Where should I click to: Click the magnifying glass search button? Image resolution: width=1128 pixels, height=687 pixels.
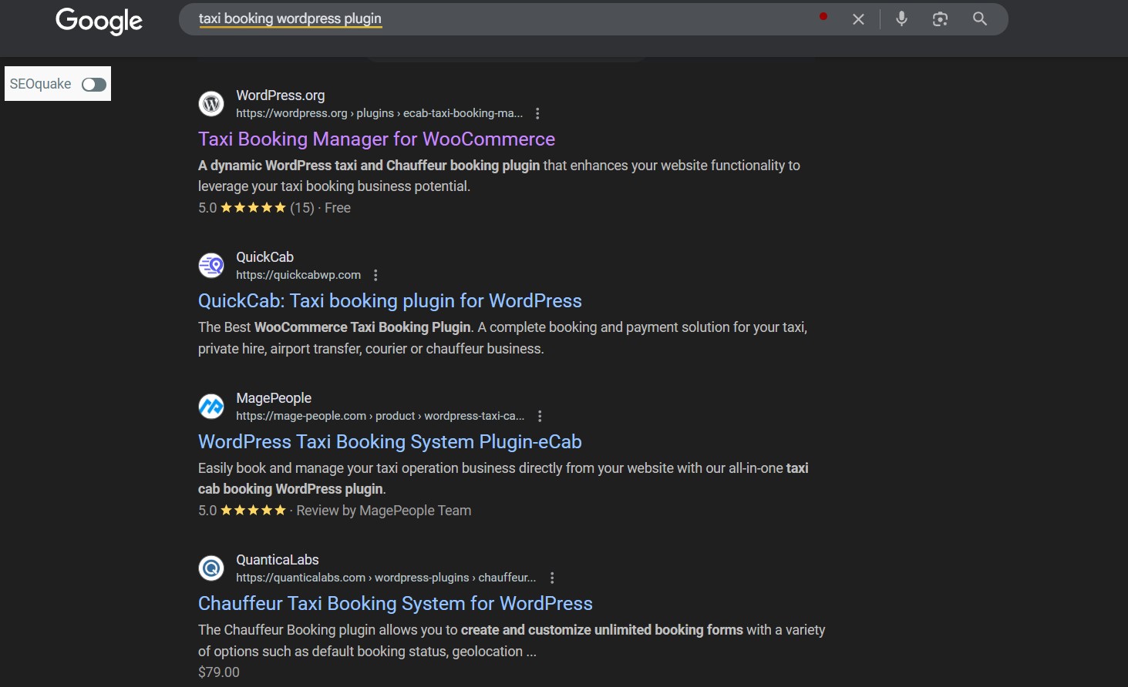pos(980,18)
